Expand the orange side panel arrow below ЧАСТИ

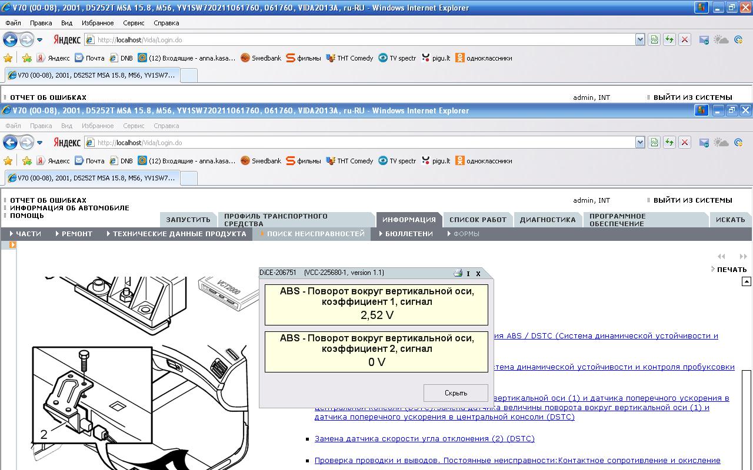12,245
